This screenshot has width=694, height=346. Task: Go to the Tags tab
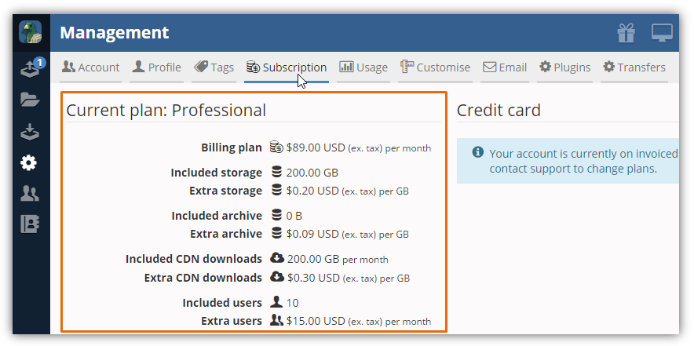pyautogui.click(x=214, y=67)
